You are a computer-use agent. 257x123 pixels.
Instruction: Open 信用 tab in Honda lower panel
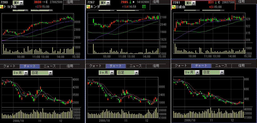pyautogui.click(x=156, y=66)
